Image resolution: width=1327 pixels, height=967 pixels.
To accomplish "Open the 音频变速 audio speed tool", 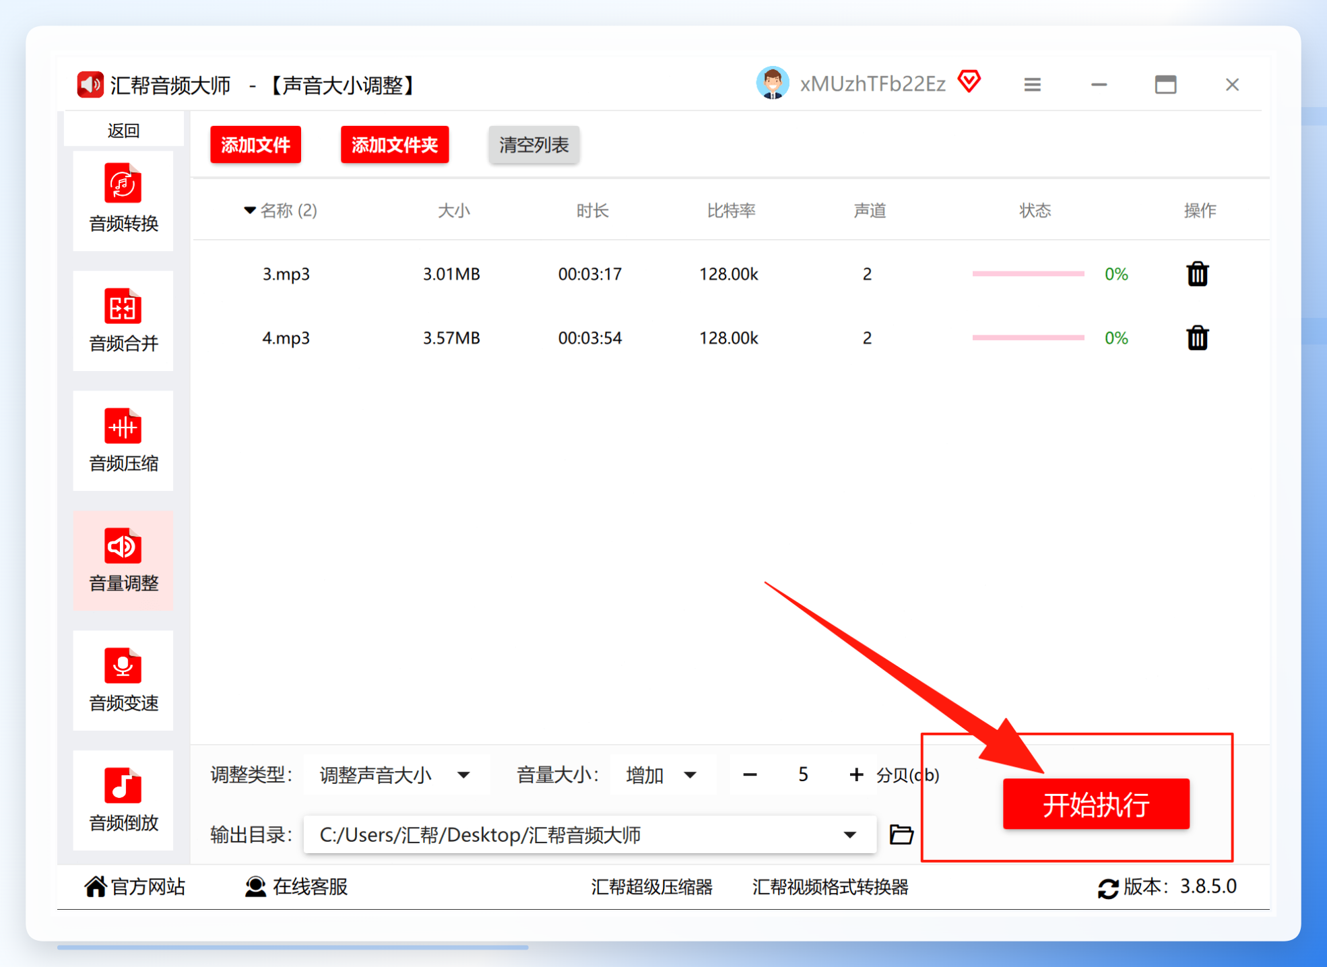I will click(123, 680).
